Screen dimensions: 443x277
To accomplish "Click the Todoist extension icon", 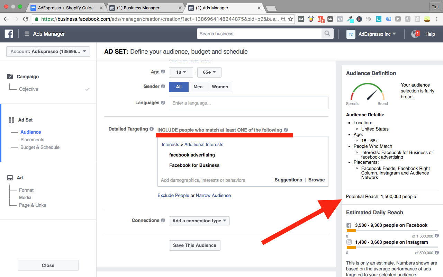I will pos(321,19).
